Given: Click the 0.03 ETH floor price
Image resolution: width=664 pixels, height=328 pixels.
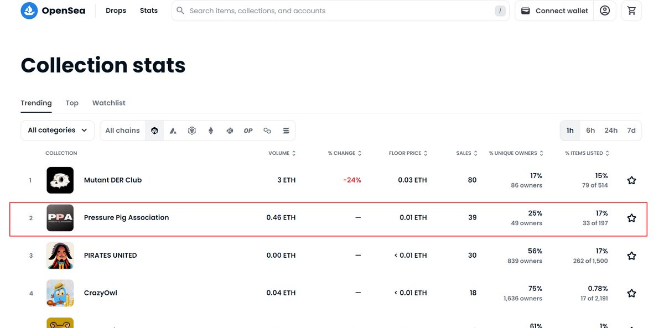Looking at the screenshot, I should [412, 180].
